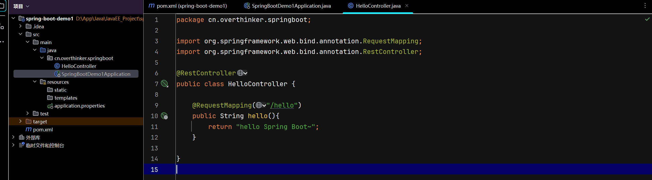
Task: Click the globe icon next to @RestController
Action: [x=240, y=73]
